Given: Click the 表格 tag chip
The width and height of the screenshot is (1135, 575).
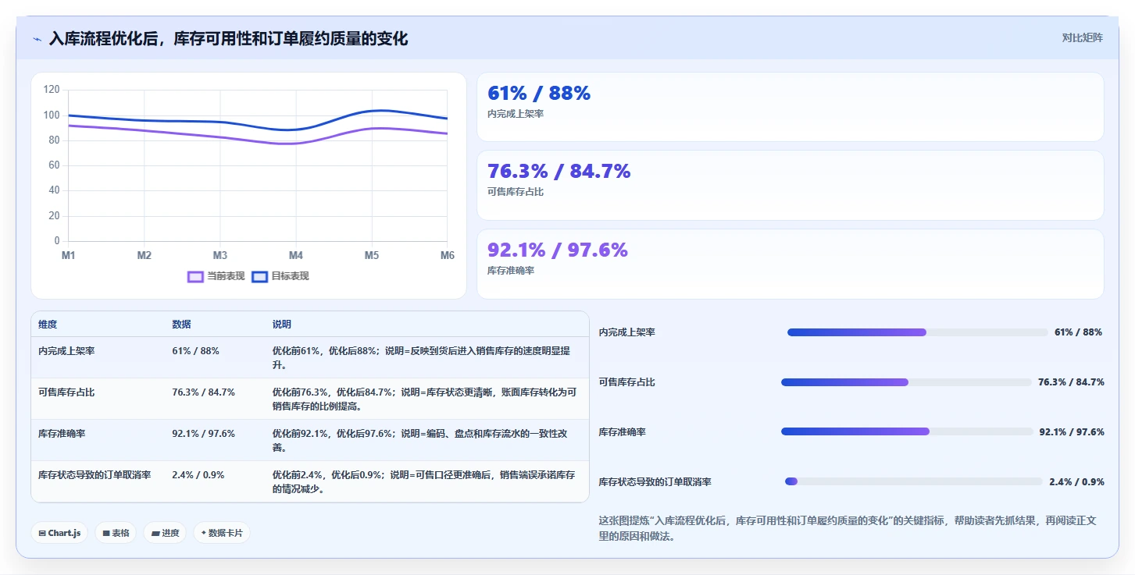Looking at the screenshot, I should [x=116, y=533].
